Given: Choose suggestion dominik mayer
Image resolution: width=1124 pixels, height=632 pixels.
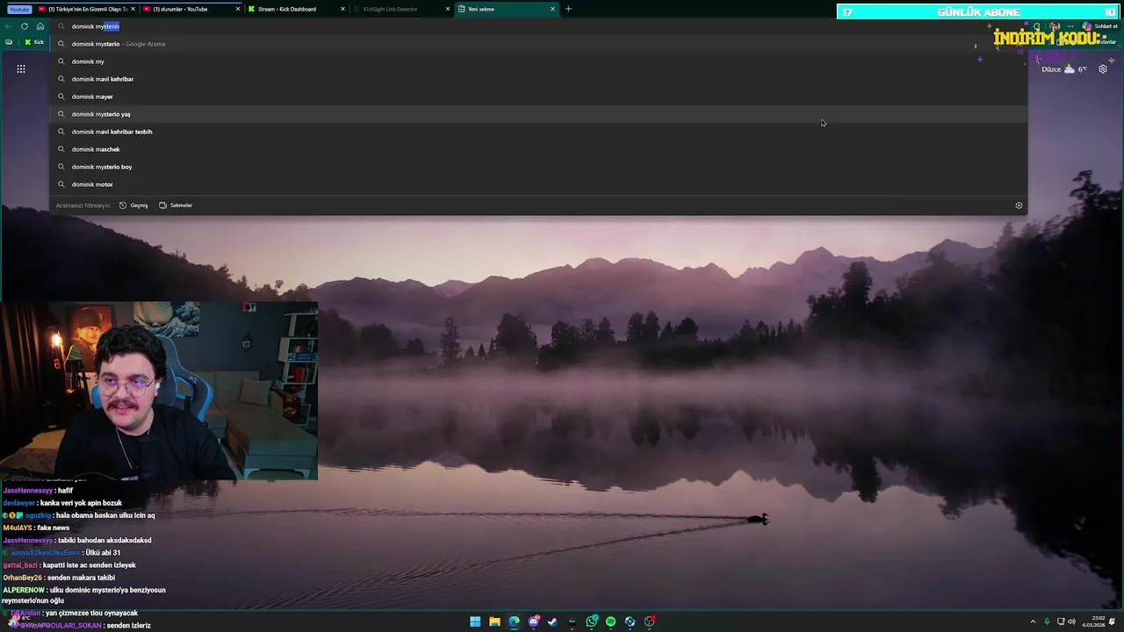Looking at the screenshot, I should [537, 97].
